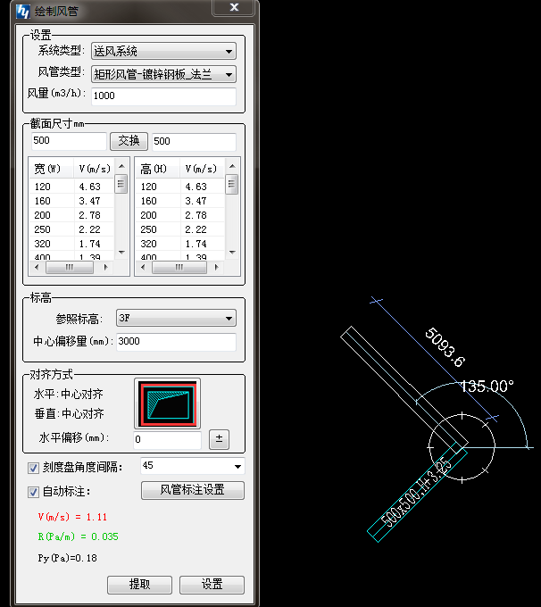541x607 pixels.
Task: Click the V(m/s) header in height list
Action: [202, 169]
